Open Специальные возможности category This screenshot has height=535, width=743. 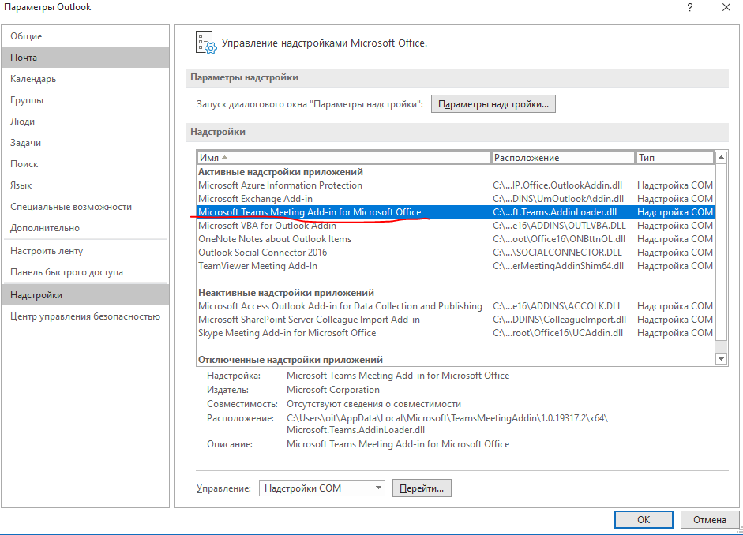(85, 207)
